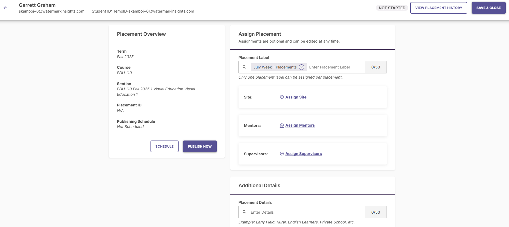
Task: Click the 'Example: Early Field, Rural' hint text
Action: [x=297, y=222]
